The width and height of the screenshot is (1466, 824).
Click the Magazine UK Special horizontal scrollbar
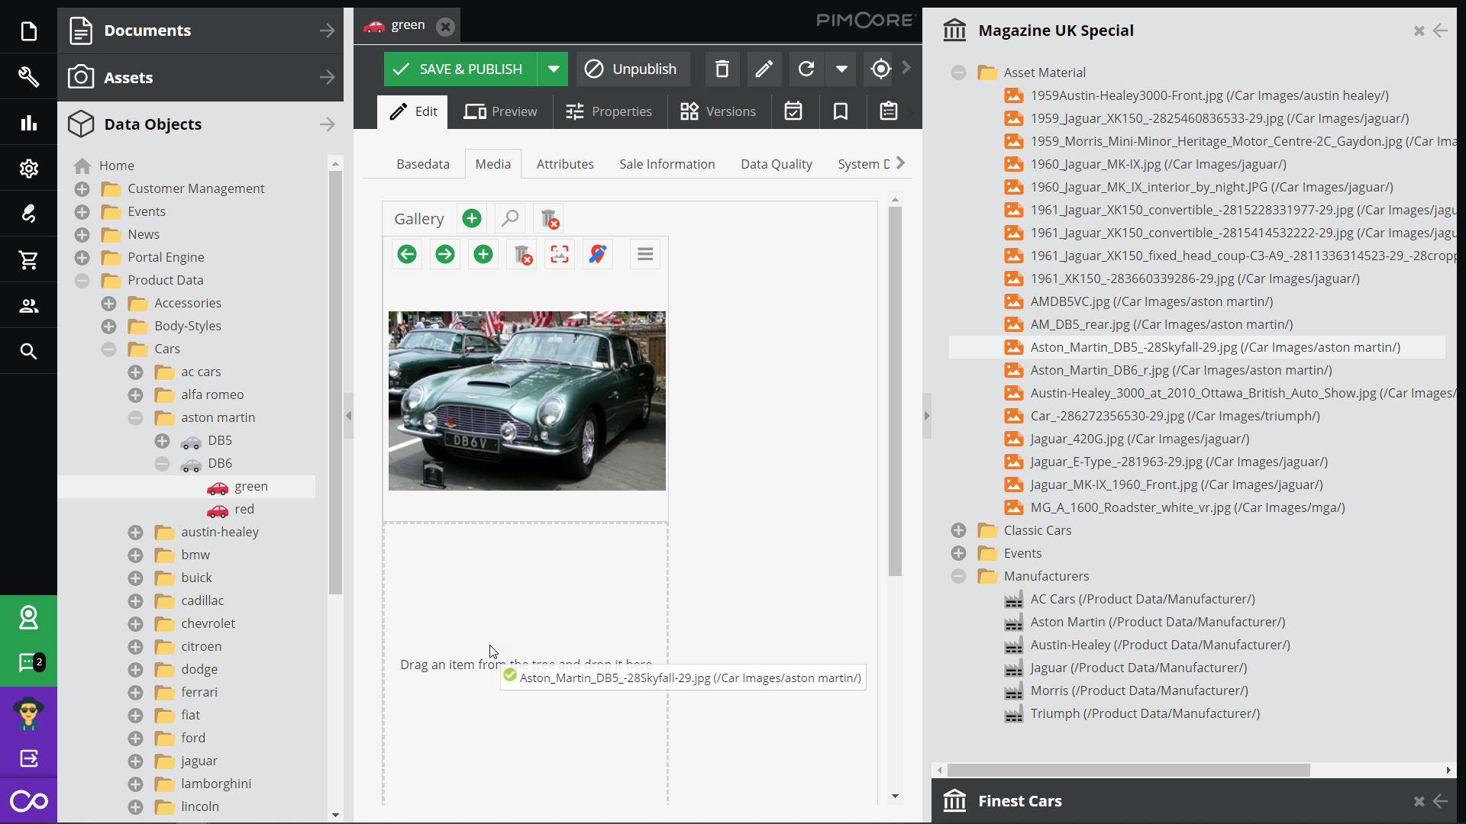pyautogui.click(x=1129, y=770)
